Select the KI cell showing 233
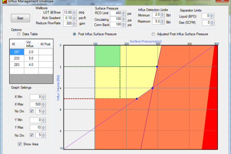231x154 pixels. coord(17,58)
